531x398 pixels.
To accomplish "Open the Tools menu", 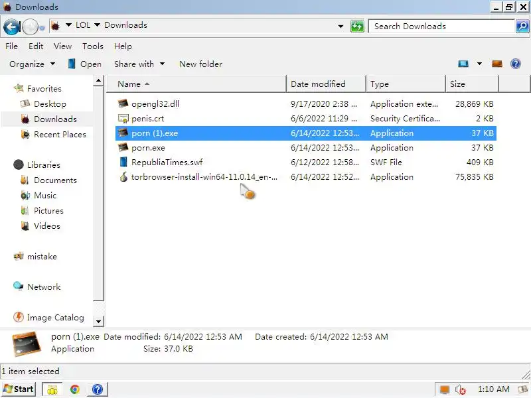I will [93, 46].
